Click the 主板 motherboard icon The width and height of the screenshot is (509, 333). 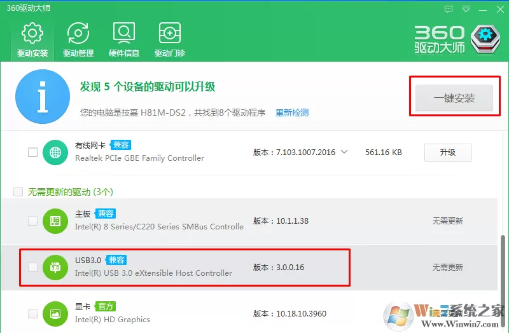tap(55, 221)
